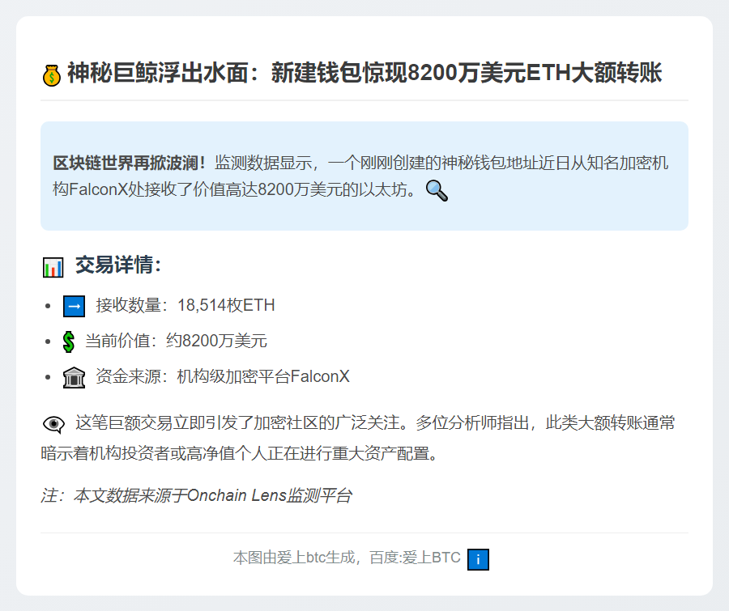Viewport: 729px width, 611px height.
Task: Click the blue info icon in the footer
Action: pyautogui.click(x=478, y=558)
